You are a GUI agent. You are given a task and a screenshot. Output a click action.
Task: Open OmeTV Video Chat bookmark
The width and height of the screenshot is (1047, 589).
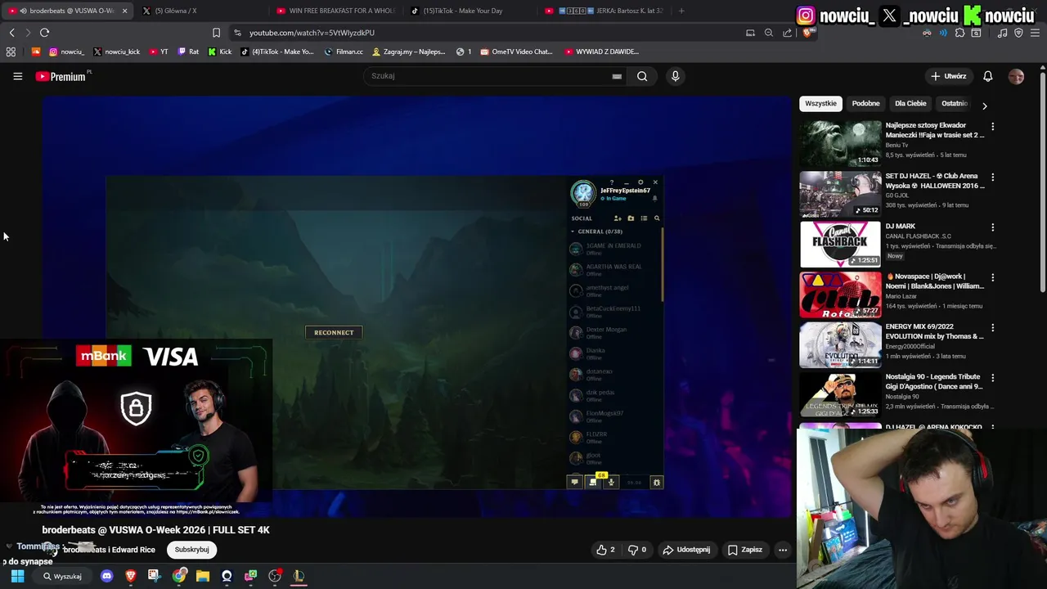516,52
